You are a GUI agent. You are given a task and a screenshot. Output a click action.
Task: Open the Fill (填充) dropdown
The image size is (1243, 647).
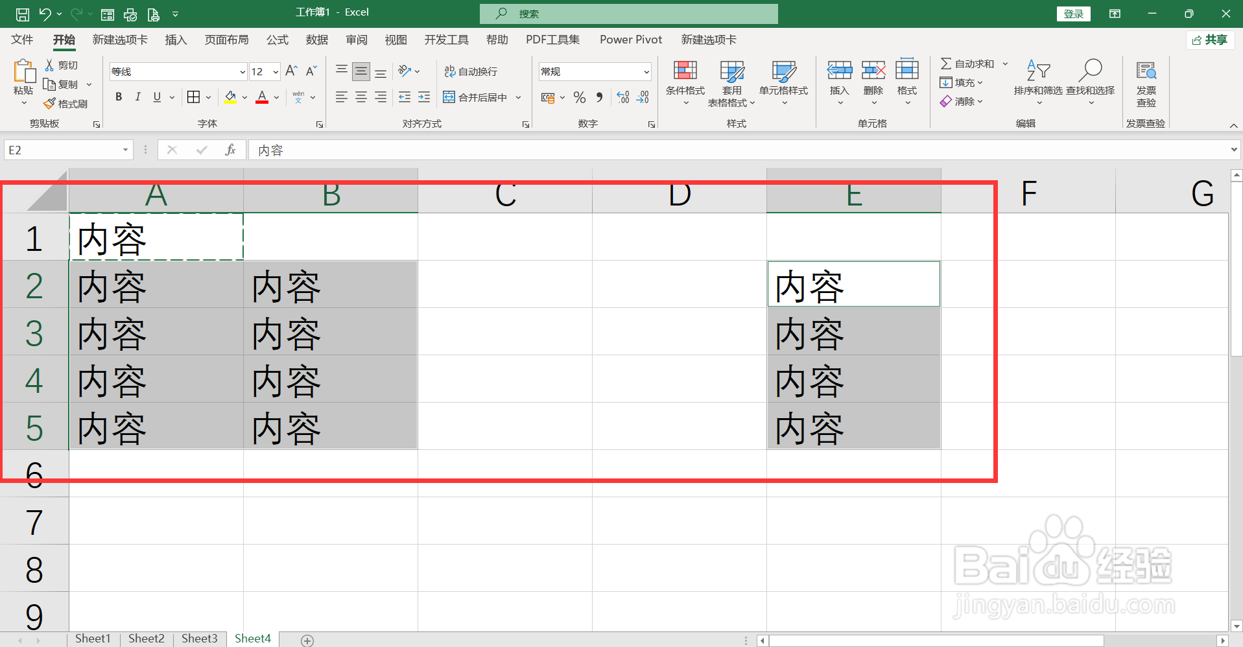pos(962,82)
